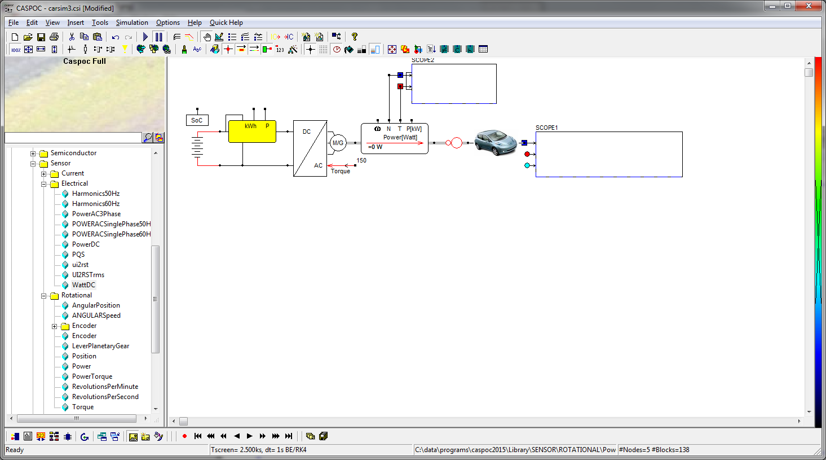The height and width of the screenshot is (460, 826).
Task: Open help via the yellow question mark icon
Action: click(x=354, y=37)
